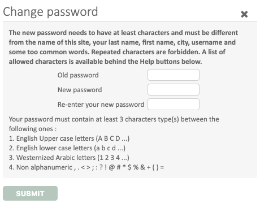Select the Non alphanumeric characters line
This screenshot has height=208, width=260.
coord(86,167)
